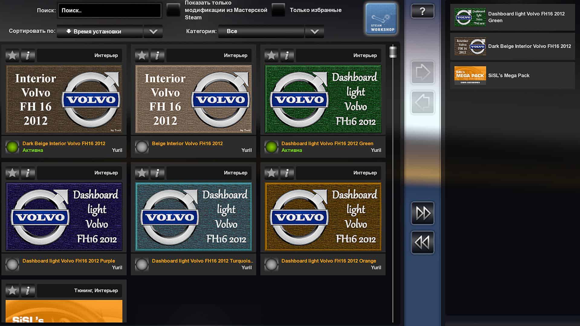
Task: Click Dashboard light Volvo FH16 2012 Purple title
Action: click(69, 261)
